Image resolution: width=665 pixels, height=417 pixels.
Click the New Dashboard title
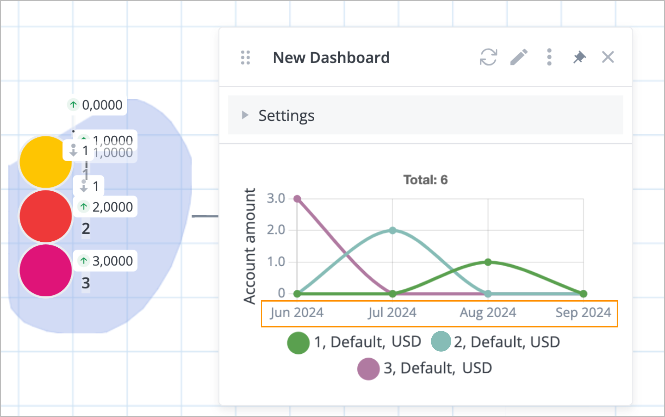(331, 58)
